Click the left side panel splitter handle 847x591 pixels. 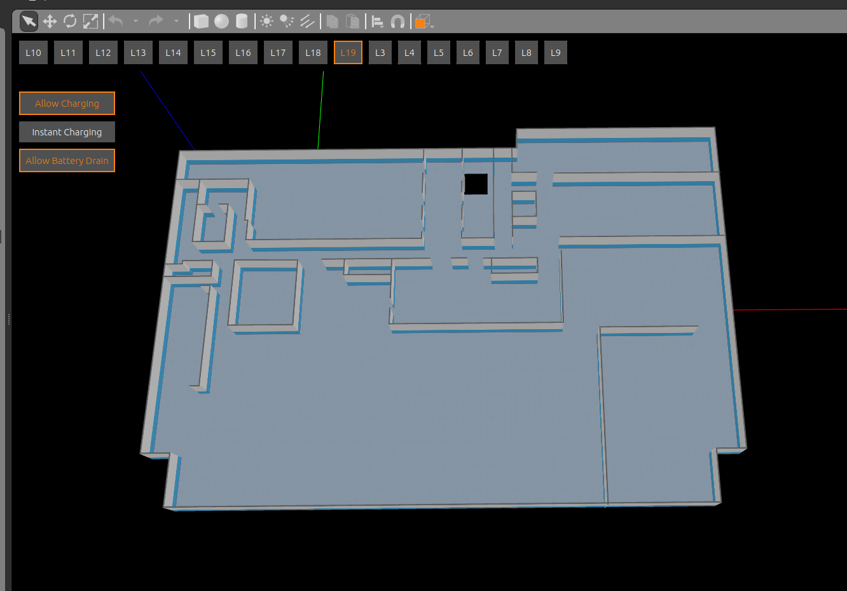(9, 319)
